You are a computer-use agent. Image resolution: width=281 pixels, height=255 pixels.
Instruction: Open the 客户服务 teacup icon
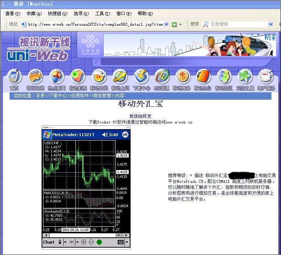click(266, 77)
